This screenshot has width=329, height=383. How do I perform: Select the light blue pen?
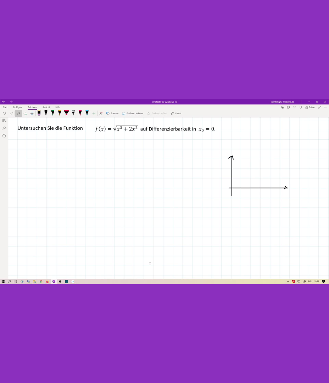87,113
